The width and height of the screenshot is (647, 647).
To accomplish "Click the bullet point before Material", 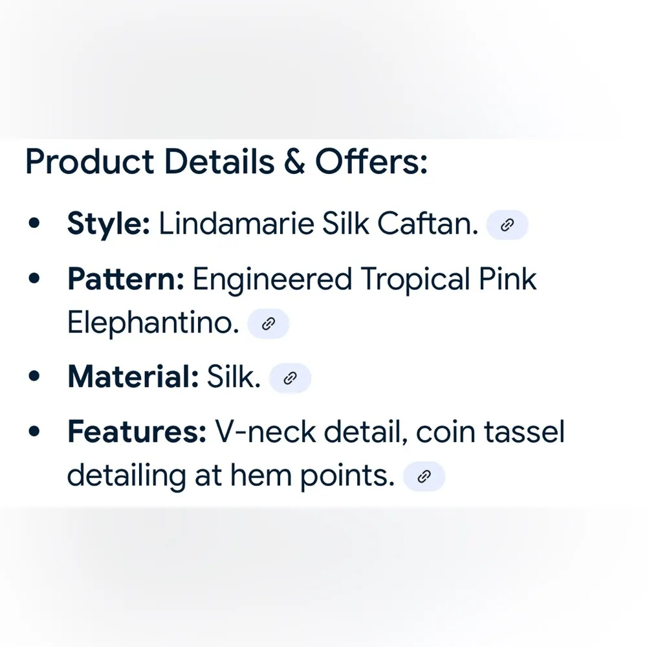I will pos(36,378).
